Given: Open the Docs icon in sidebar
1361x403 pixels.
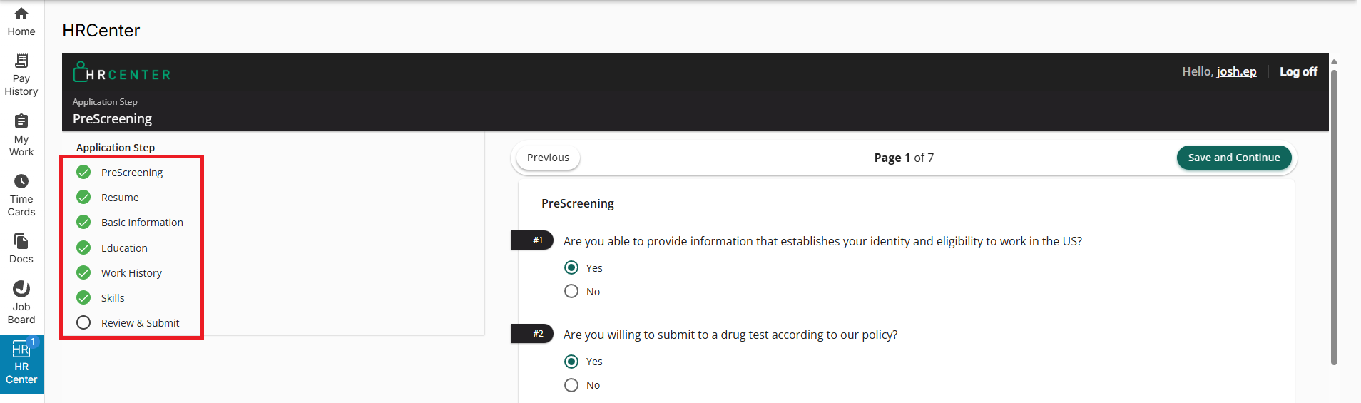Looking at the screenshot, I should point(21,242).
